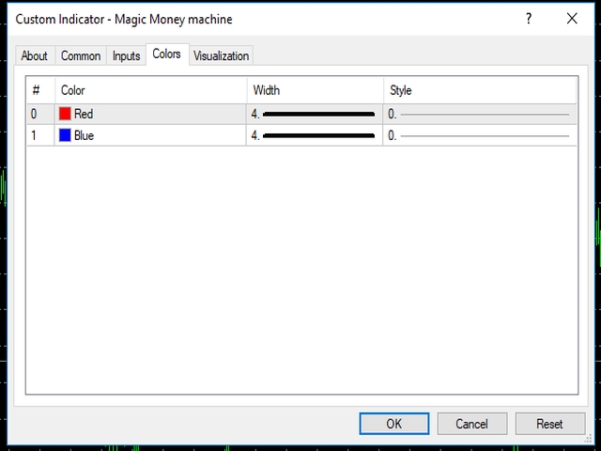
Task: Select the Blue text label in row 1
Action: [84, 135]
